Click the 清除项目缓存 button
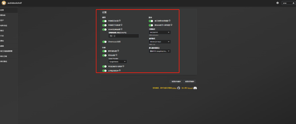This screenshot has width=296, height=124. coord(190,81)
